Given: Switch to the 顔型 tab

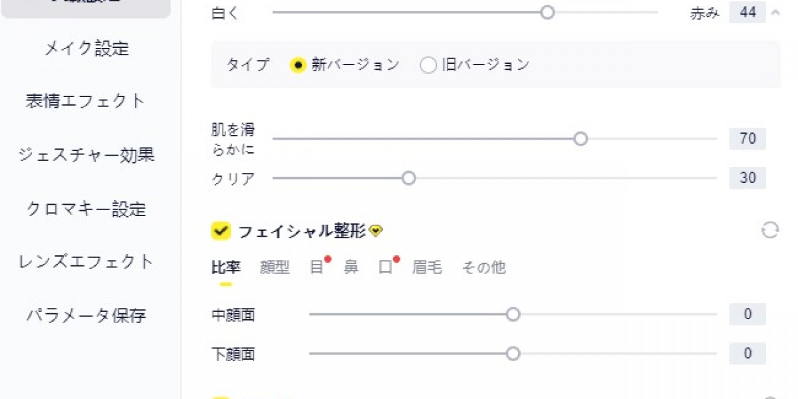Looking at the screenshot, I should pos(275,267).
